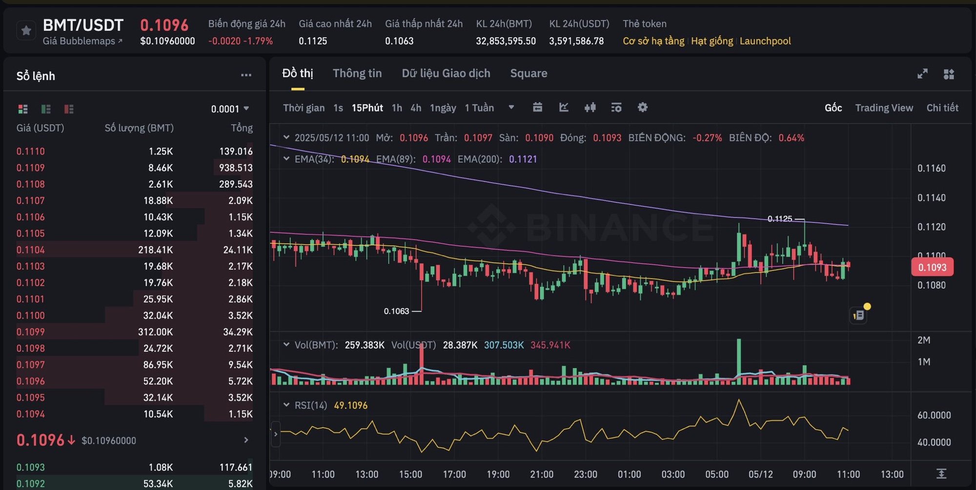This screenshot has width=976, height=490.
Task: Click the RSI(14) value 49.1096
Action: tap(350, 406)
